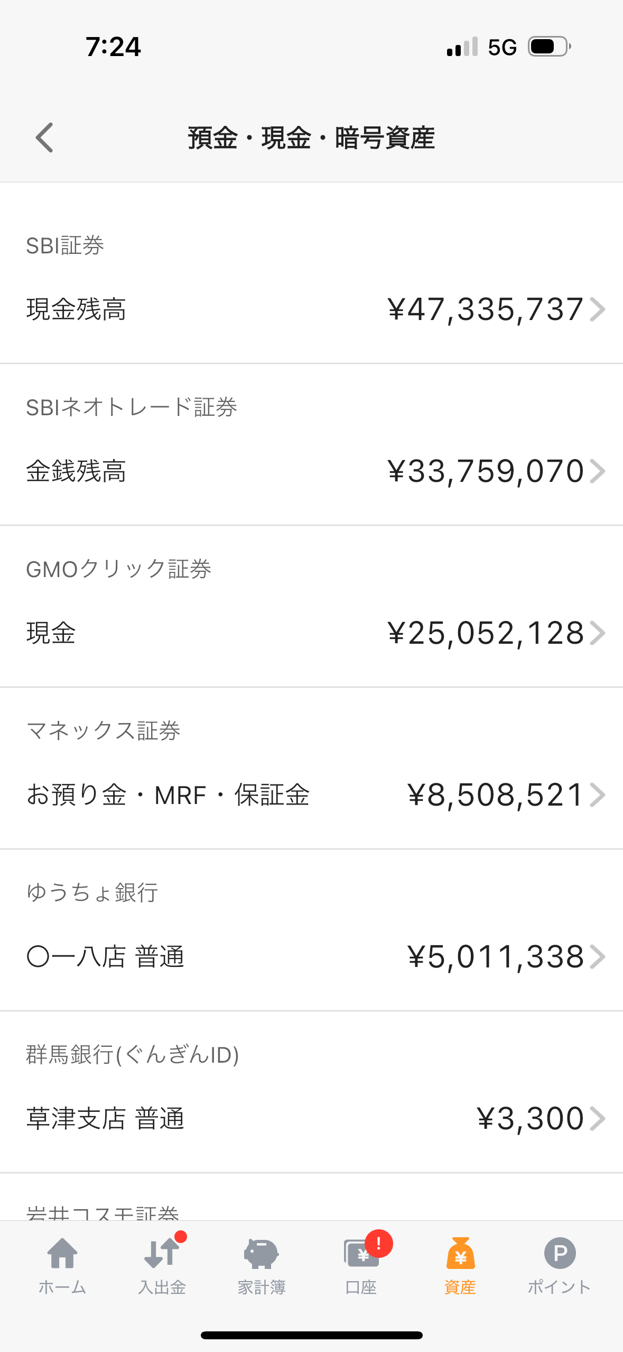Open the 家計簿 piggy bank icon

tap(261, 1253)
